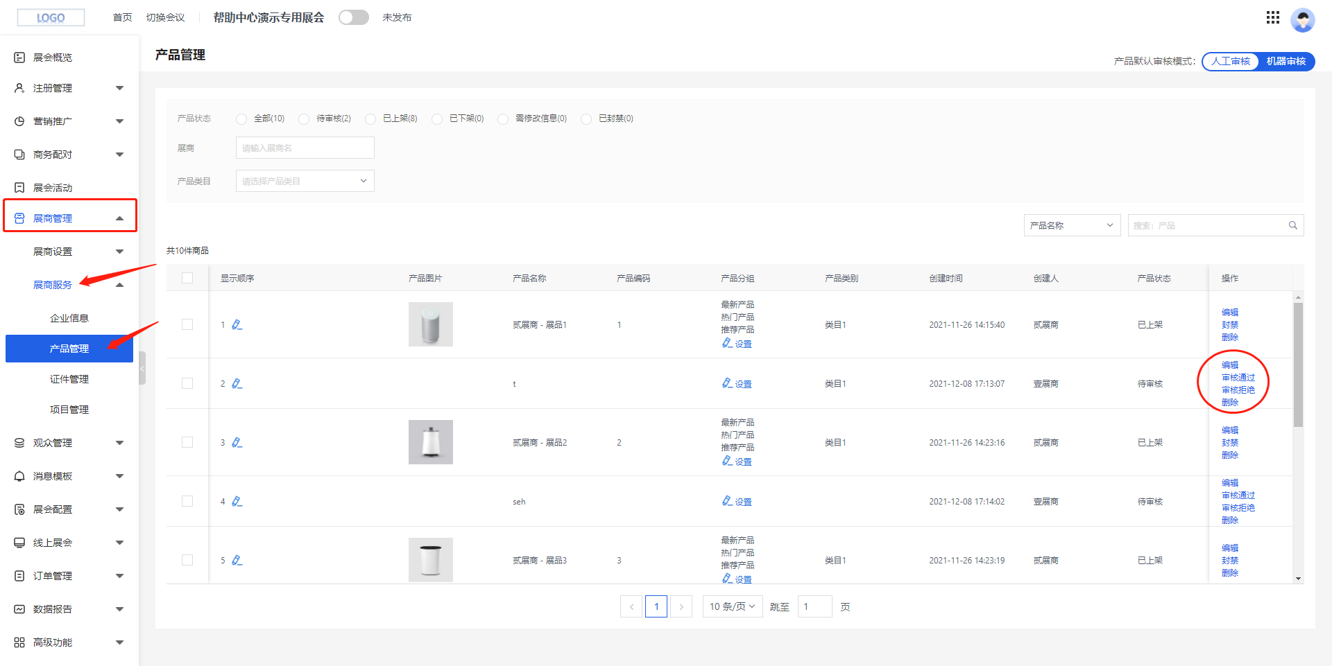Image resolution: width=1332 pixels, height=666 pixels.
Task: Click 切换会议 in top navigation
Action: point(165,17)
